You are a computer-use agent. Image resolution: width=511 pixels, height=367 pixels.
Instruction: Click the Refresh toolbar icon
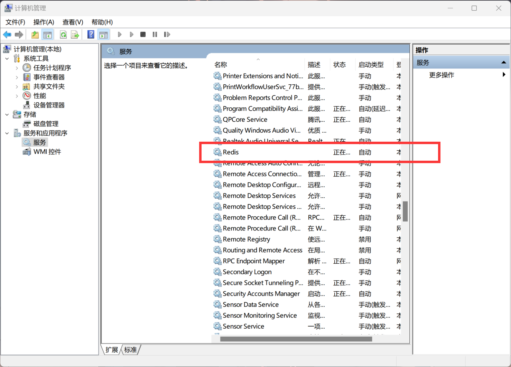tap(63, 35)
